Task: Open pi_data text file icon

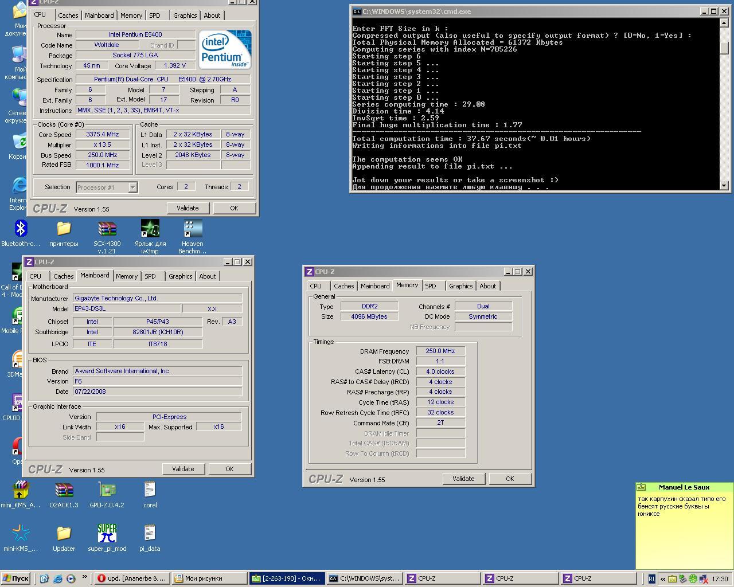Action: [150, 534]
